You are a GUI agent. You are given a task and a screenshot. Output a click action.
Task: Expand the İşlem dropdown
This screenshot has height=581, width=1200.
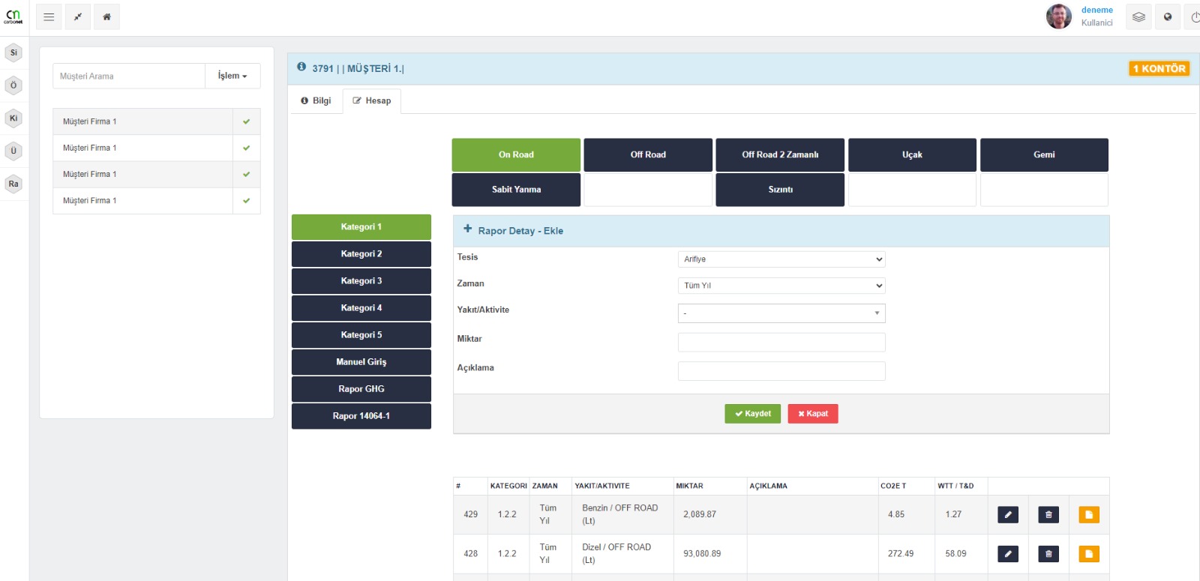click(x=232, y=76)
